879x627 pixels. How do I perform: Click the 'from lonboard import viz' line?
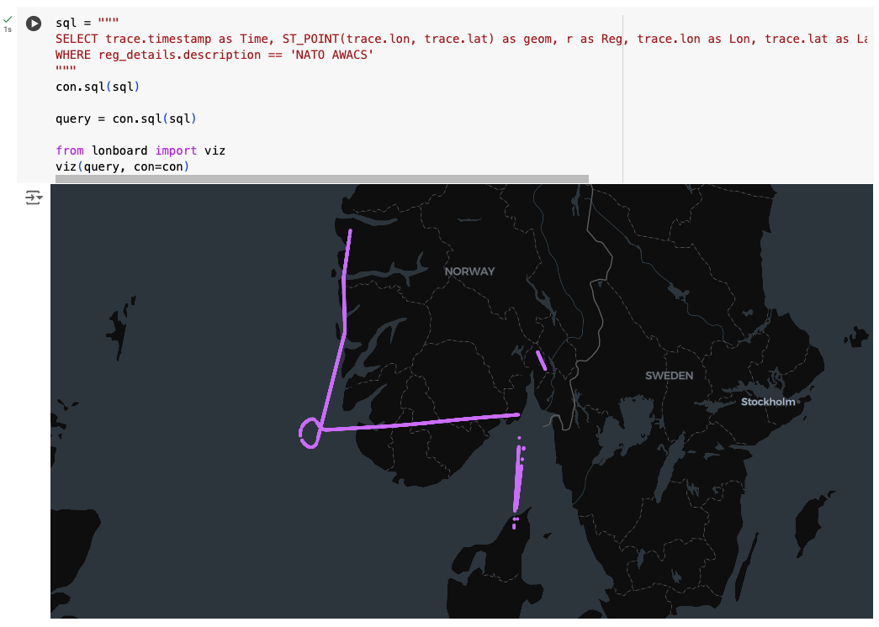[140, 150]
